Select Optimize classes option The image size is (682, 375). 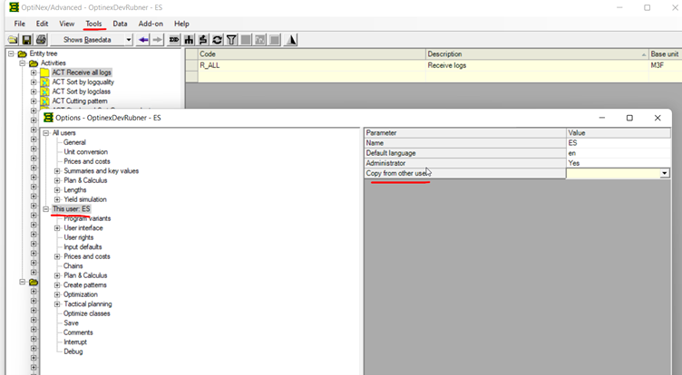(x=86, y=313)
